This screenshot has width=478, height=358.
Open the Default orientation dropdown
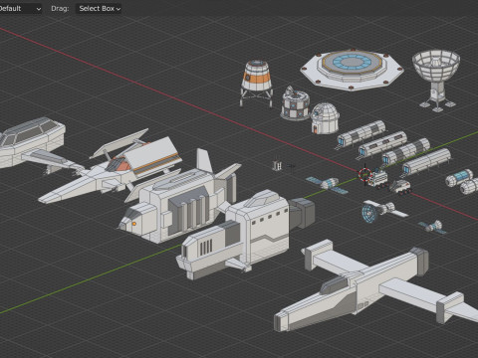[x=20, y=9]
